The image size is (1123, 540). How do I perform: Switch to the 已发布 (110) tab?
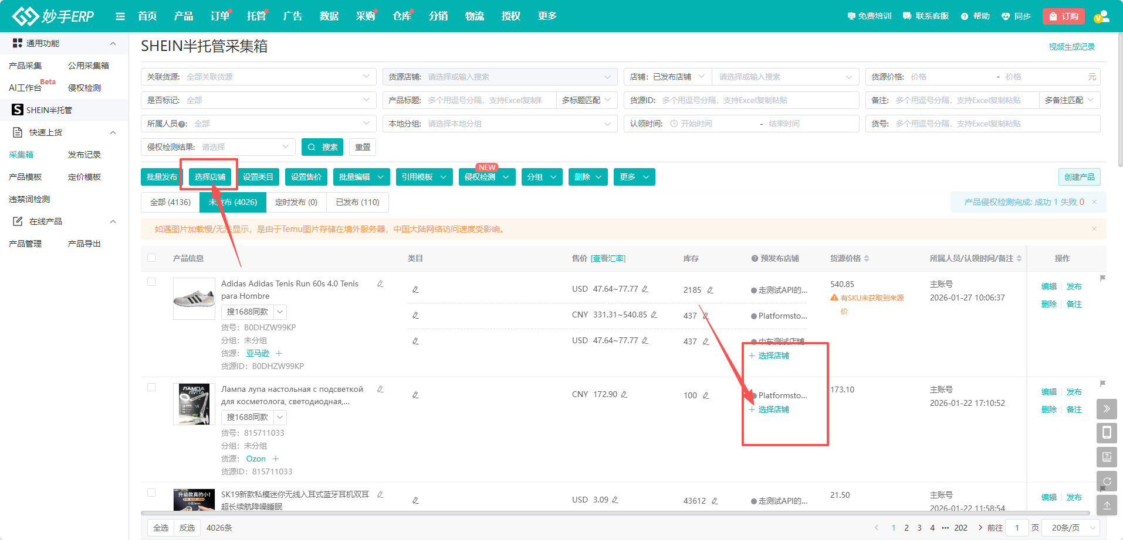tap(357, 202)
